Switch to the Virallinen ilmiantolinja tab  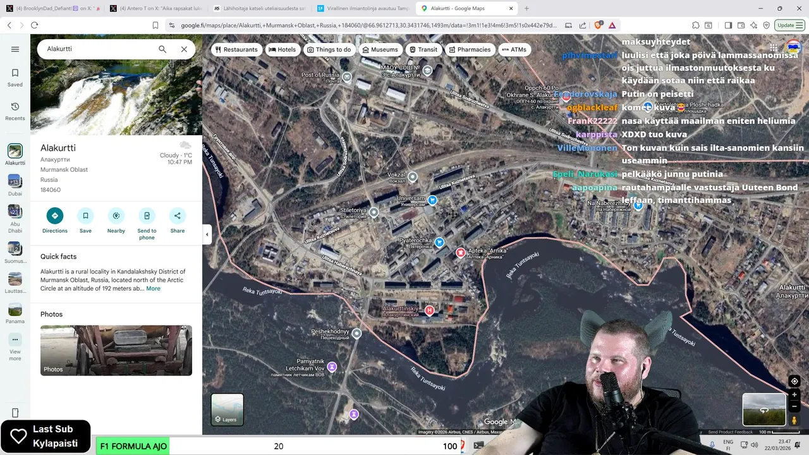(362, 8)
